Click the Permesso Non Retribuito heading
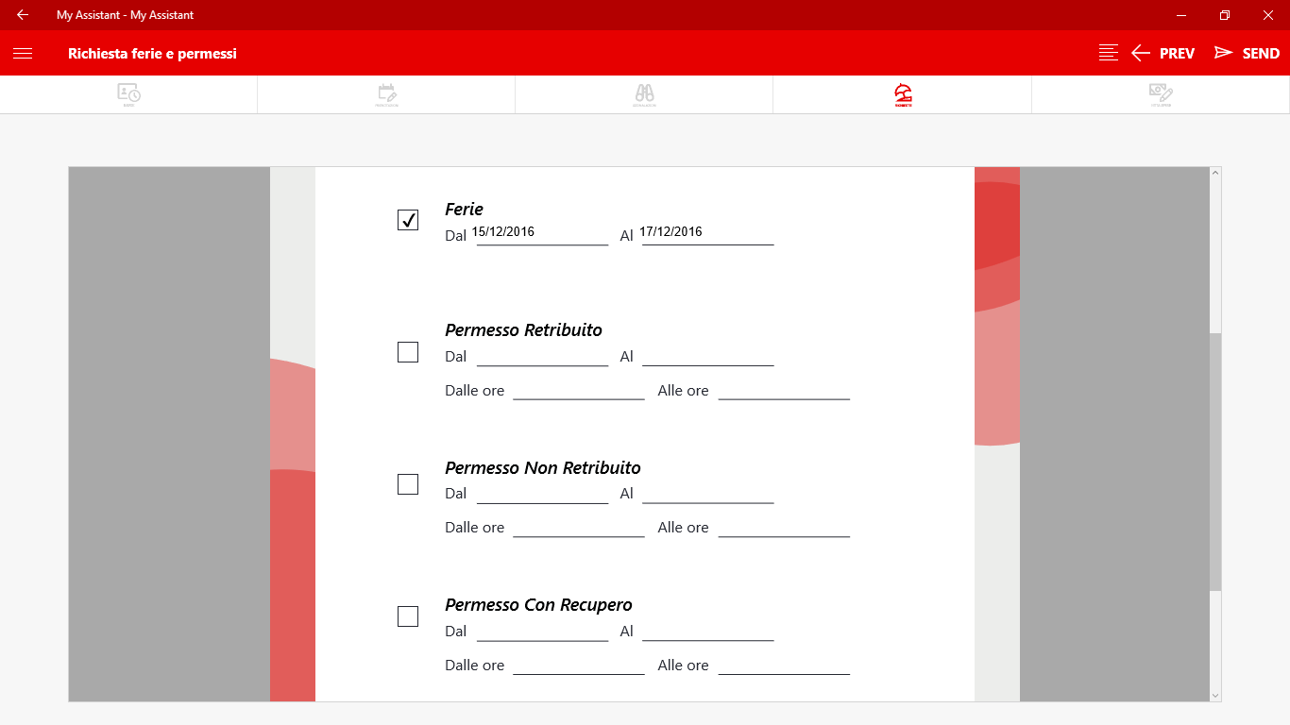 click(543, 467)
